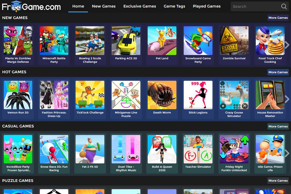
Task: Open the Teacher Simulator game tile
Action: coord(198,149)
